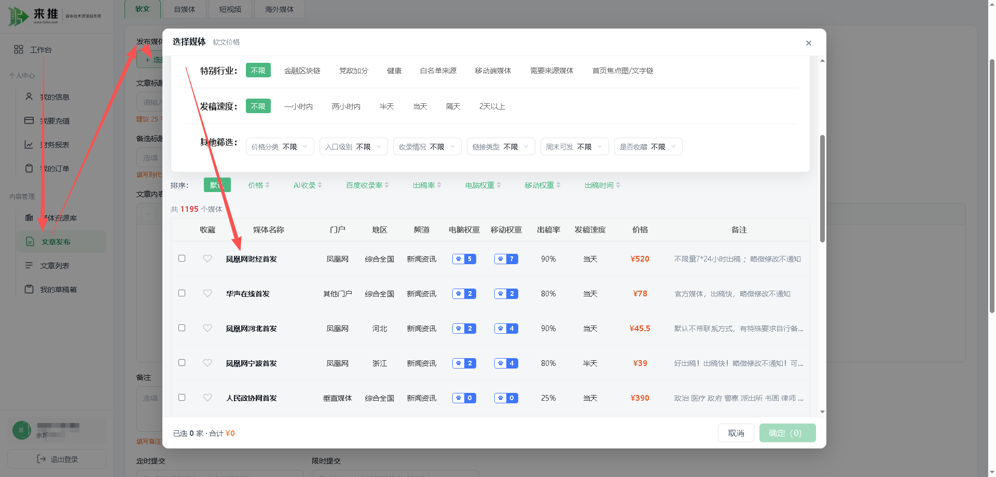Click the price ¥520 for 凤凰网财经首发
The height and width of the screenshot is (477, 996).
[640, 259]
